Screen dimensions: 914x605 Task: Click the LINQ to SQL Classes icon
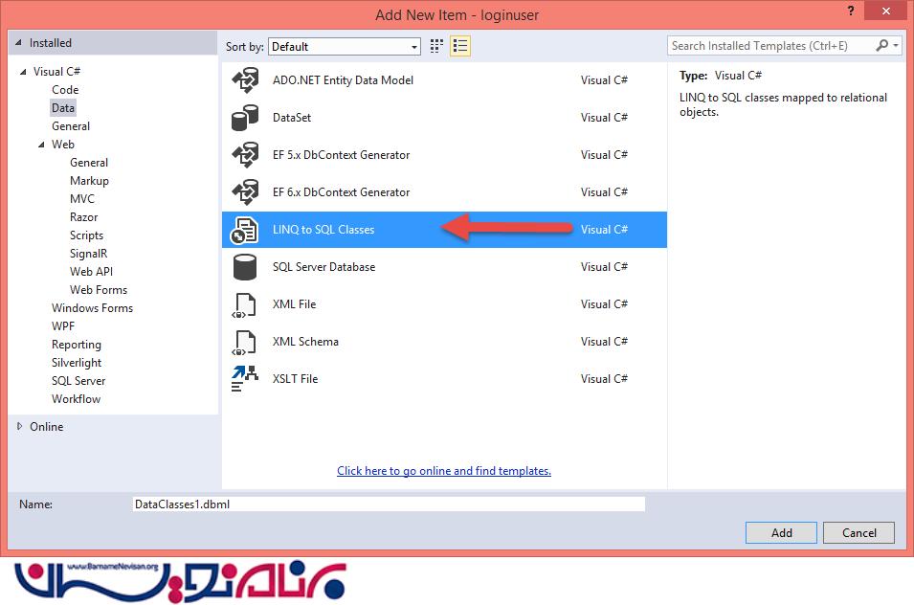pos(244,230)
